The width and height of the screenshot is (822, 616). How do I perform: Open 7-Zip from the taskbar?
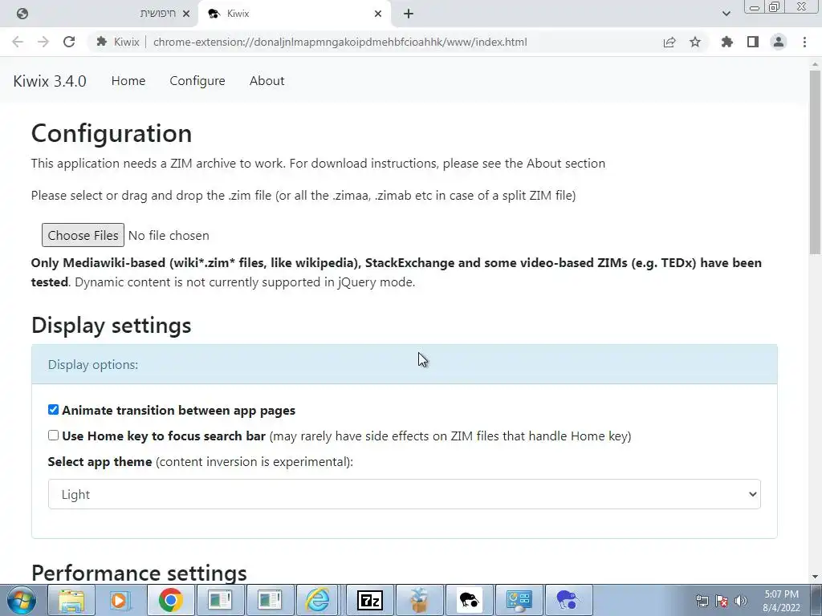[x=369, y=600]
